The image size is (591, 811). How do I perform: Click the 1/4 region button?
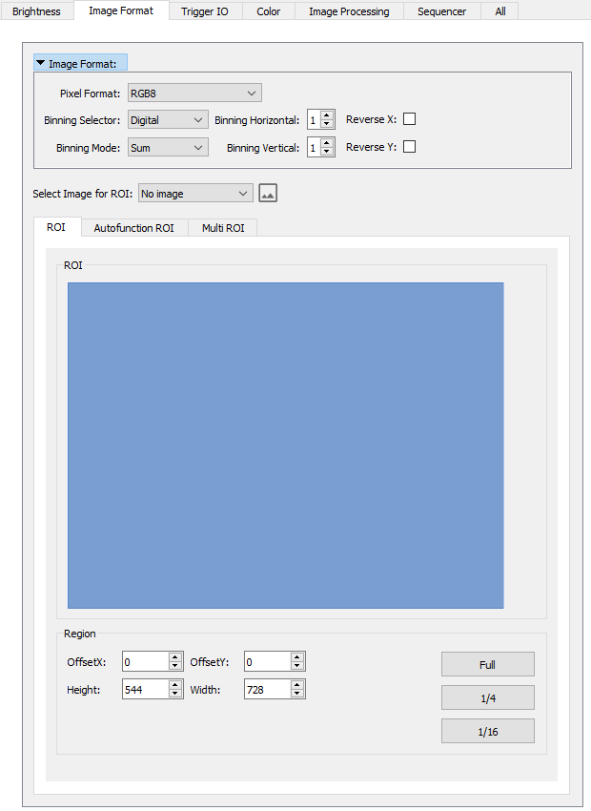click(487, 698)
